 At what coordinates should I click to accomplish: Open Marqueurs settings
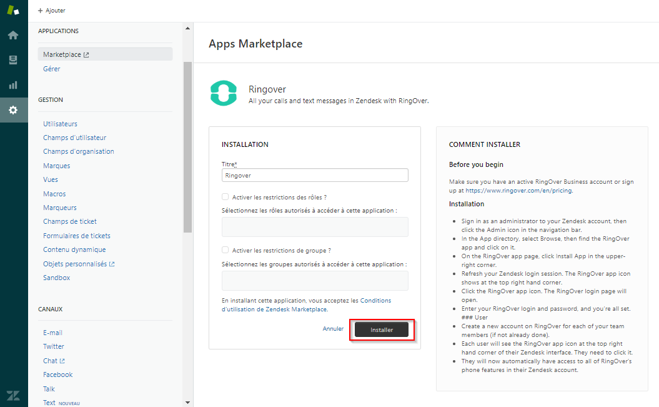tap(60, 208)
